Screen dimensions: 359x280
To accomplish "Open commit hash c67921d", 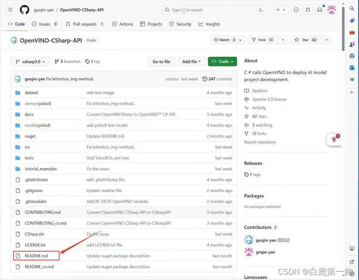I will pos(172,79).
